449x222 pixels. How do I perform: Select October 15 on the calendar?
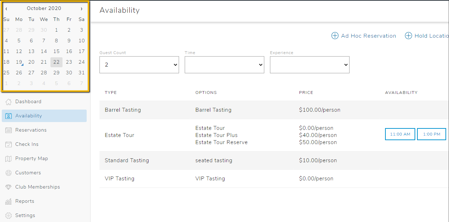[56, 51]
